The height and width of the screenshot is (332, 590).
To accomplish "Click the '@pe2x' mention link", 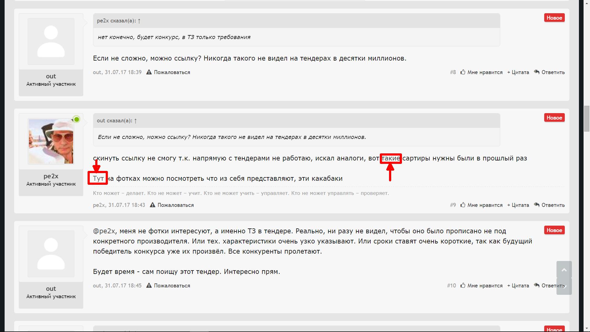I will (104, 231).
